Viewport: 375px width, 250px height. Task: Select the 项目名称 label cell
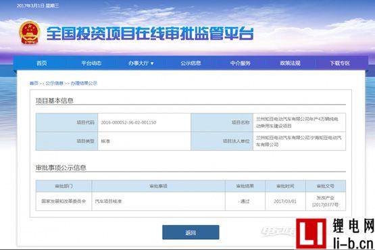click(222, 122)
